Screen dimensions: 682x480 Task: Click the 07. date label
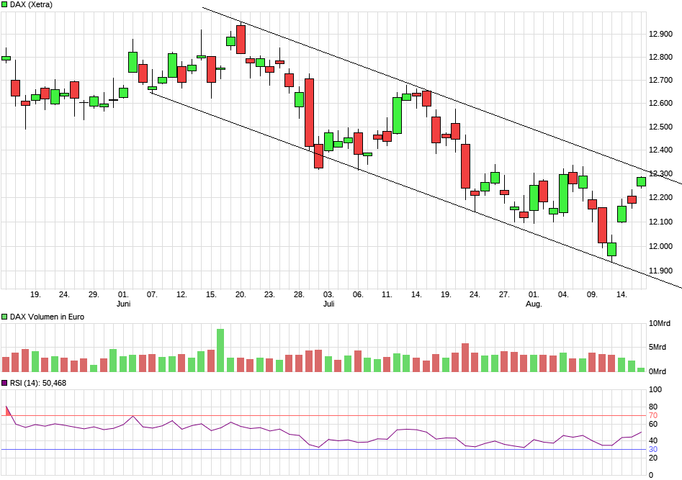tap(152, 294)
